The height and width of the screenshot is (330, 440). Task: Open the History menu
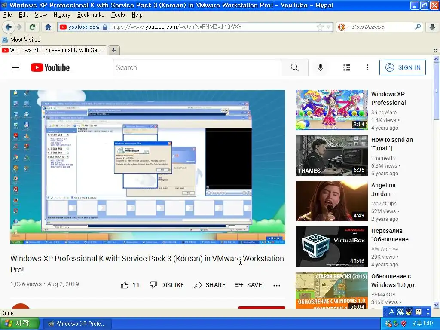coord(62,15)
